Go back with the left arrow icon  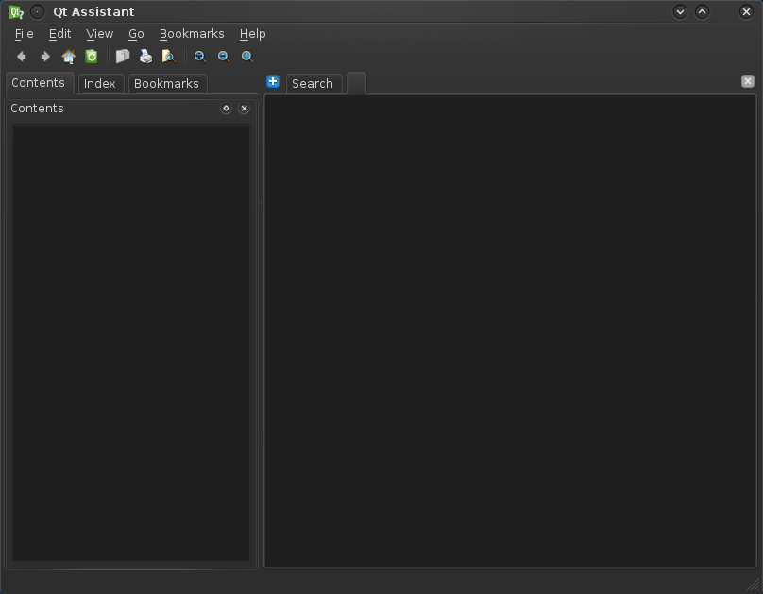22,57
